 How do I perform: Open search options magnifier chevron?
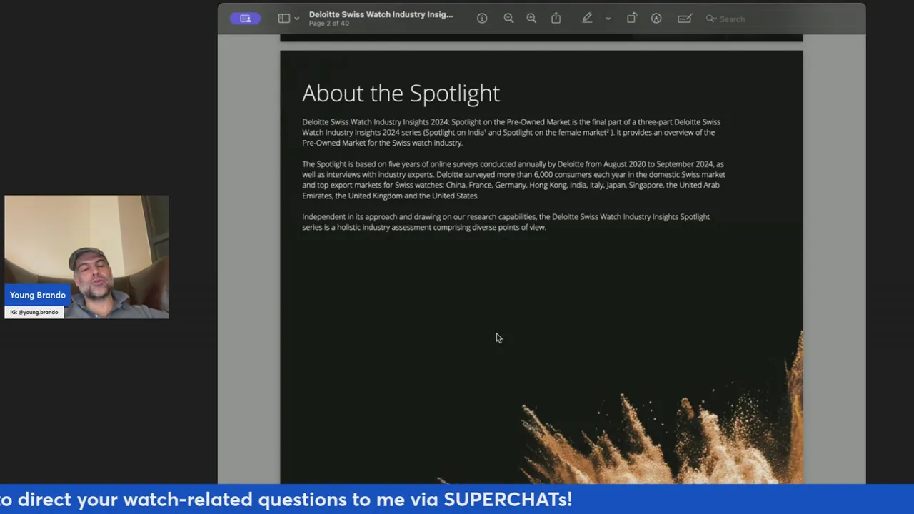coord(711,19)
